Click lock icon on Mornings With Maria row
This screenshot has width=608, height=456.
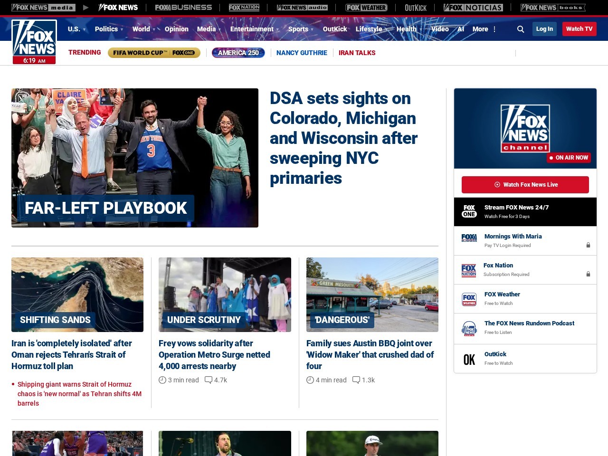(x=588, y=245)
